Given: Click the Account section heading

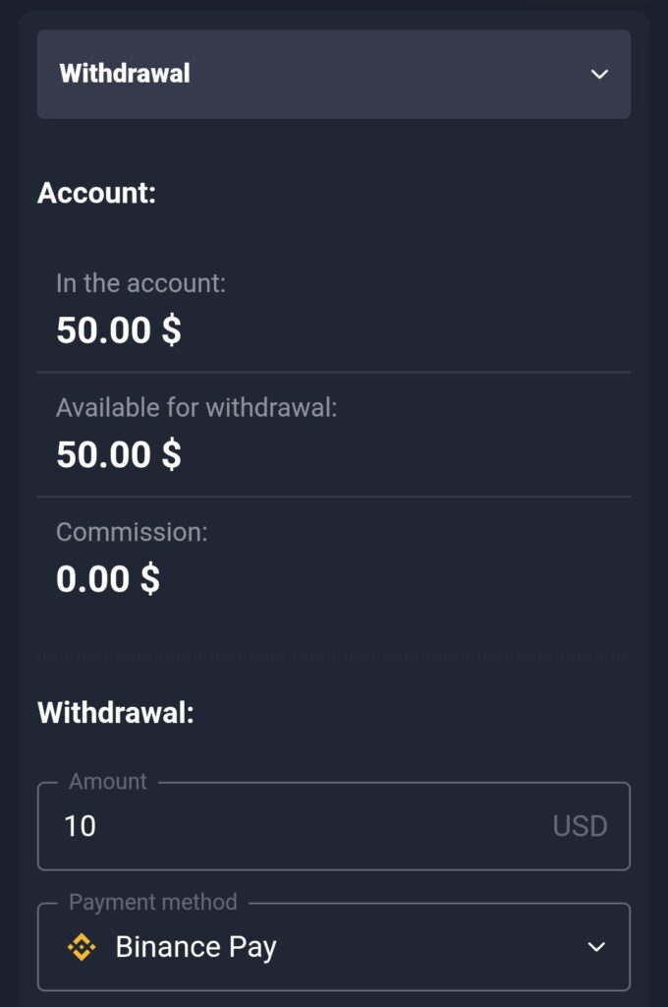Looking at the screenshot, I should tap(95, 194).
